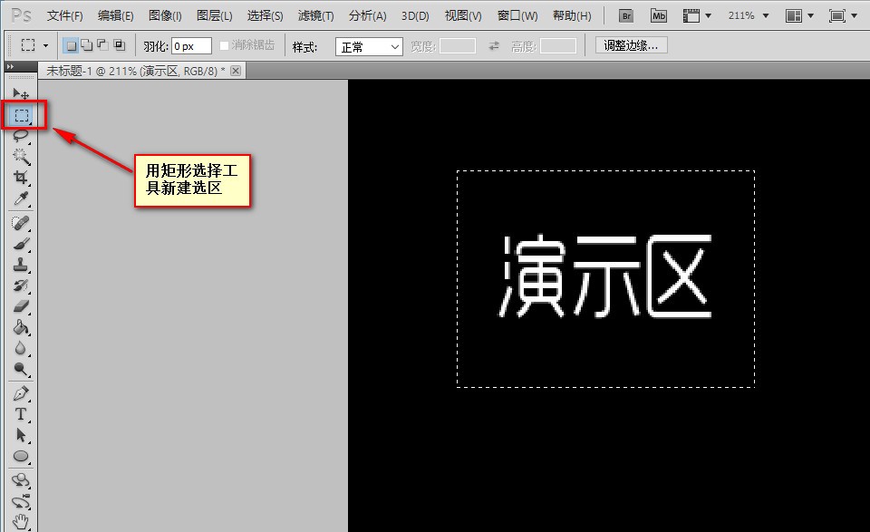This screenshot has width=870, height=532.
Task: Choose the Magic Wand tool
Action: pos(21,156)
